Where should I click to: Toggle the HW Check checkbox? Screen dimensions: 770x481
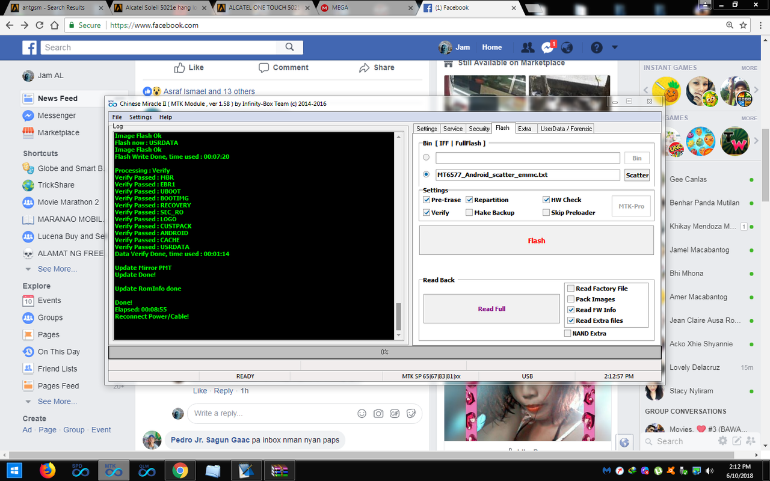(x=546, y=200)
